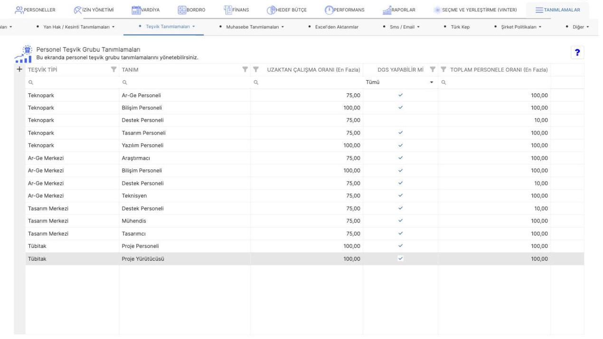Sort by the TEŞVİK TİPİ column header
The height and width of the screenshot is (339, 603).
coord(43,70)
